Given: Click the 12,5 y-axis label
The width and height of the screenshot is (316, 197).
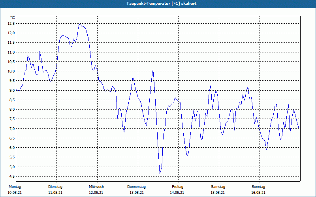Looking at the screenshot, I should coord(11,24).
